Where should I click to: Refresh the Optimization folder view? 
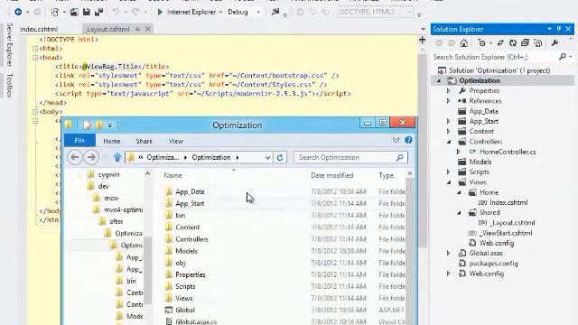pos(280,157)
